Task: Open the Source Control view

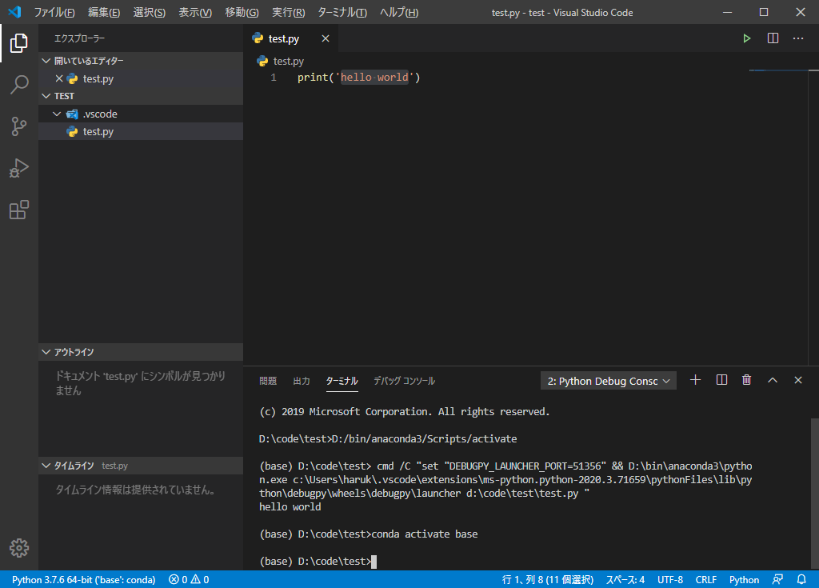Action: click(x=19, y=126)
